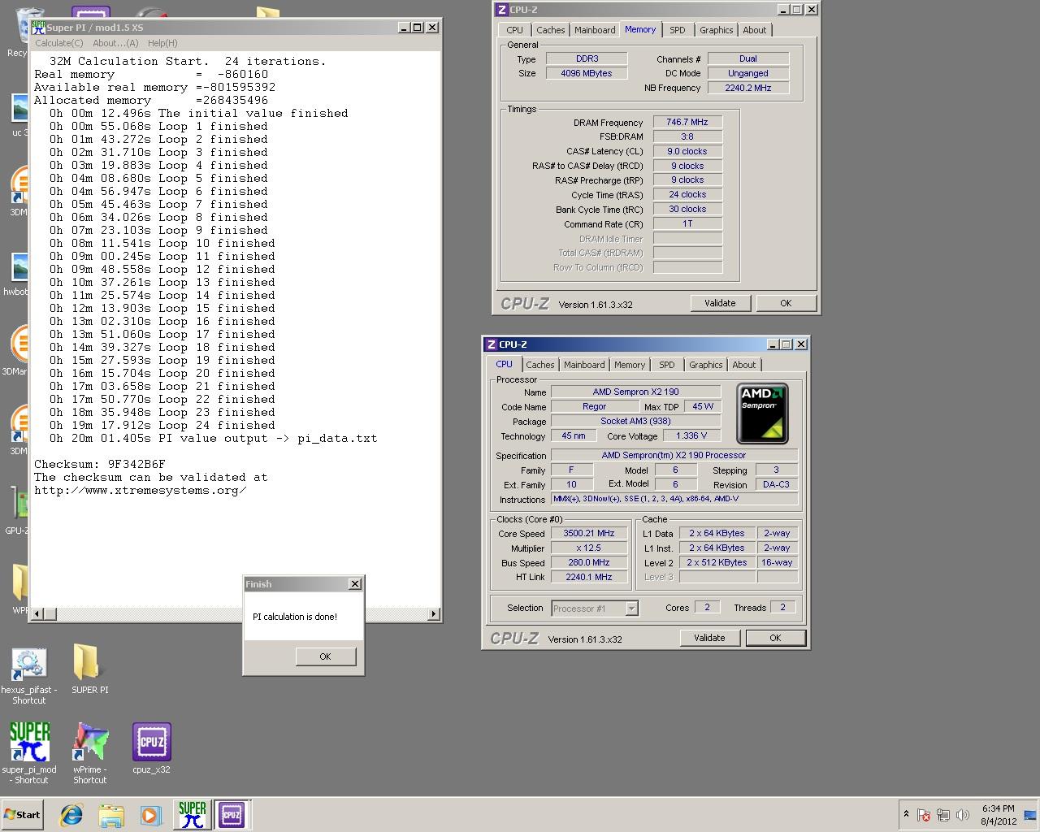Click the Action Center flag tray icon

(x=924, y=815)
